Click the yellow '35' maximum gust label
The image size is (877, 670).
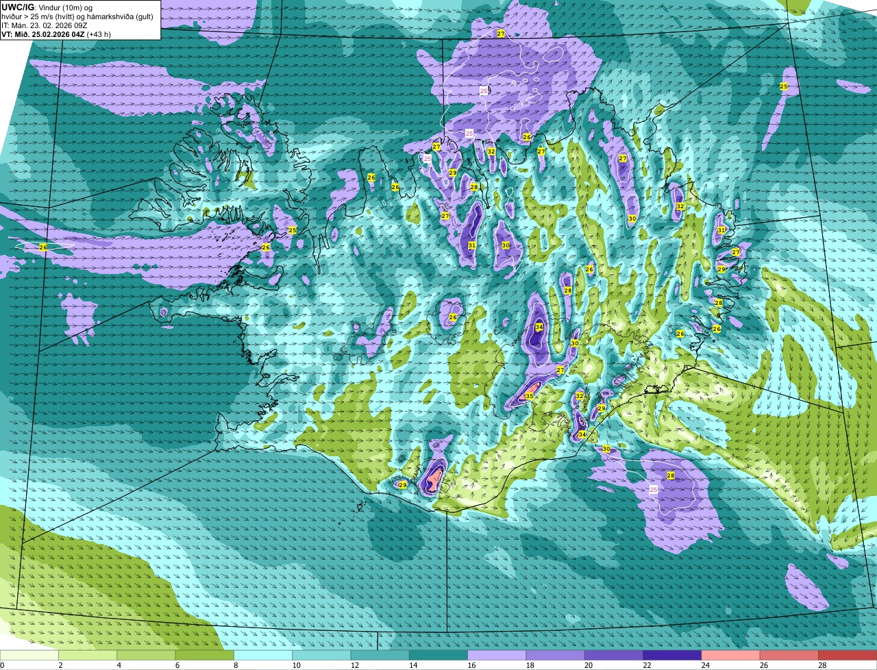[529, 396]
